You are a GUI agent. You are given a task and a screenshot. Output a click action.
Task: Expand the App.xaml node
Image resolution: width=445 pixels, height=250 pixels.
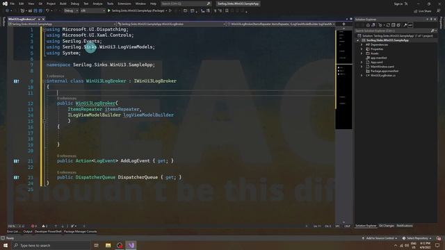(362, 62)
